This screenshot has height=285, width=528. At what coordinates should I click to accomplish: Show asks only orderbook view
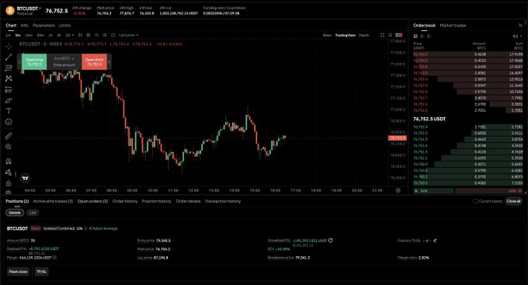422,36
